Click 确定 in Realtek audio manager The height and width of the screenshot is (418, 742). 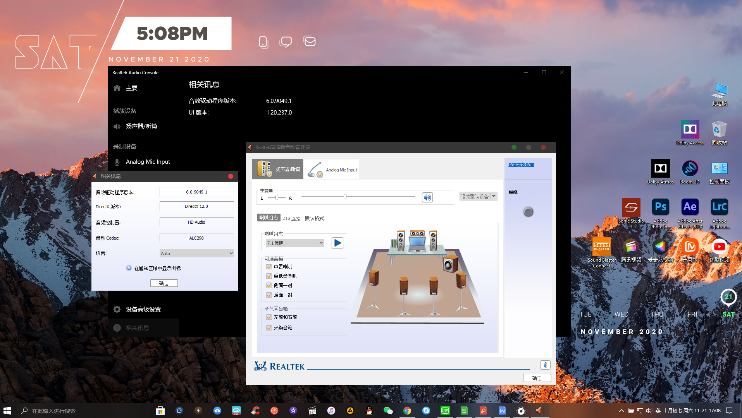537,378
